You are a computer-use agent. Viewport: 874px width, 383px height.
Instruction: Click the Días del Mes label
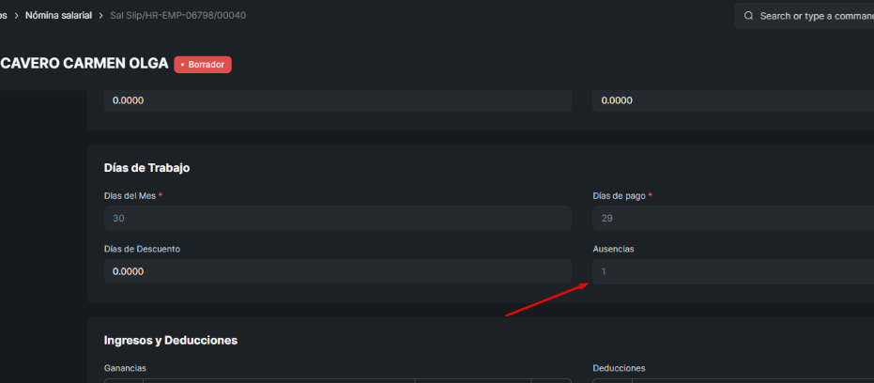click(x=130, y=195)
